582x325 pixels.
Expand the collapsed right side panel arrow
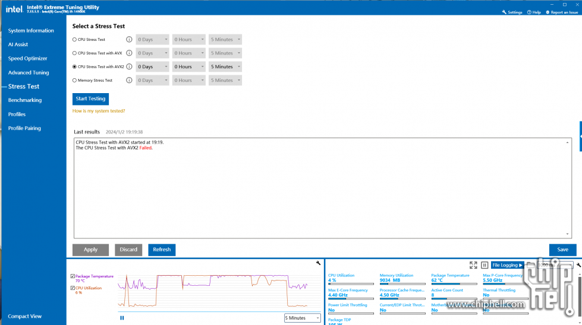coord(581,136)
